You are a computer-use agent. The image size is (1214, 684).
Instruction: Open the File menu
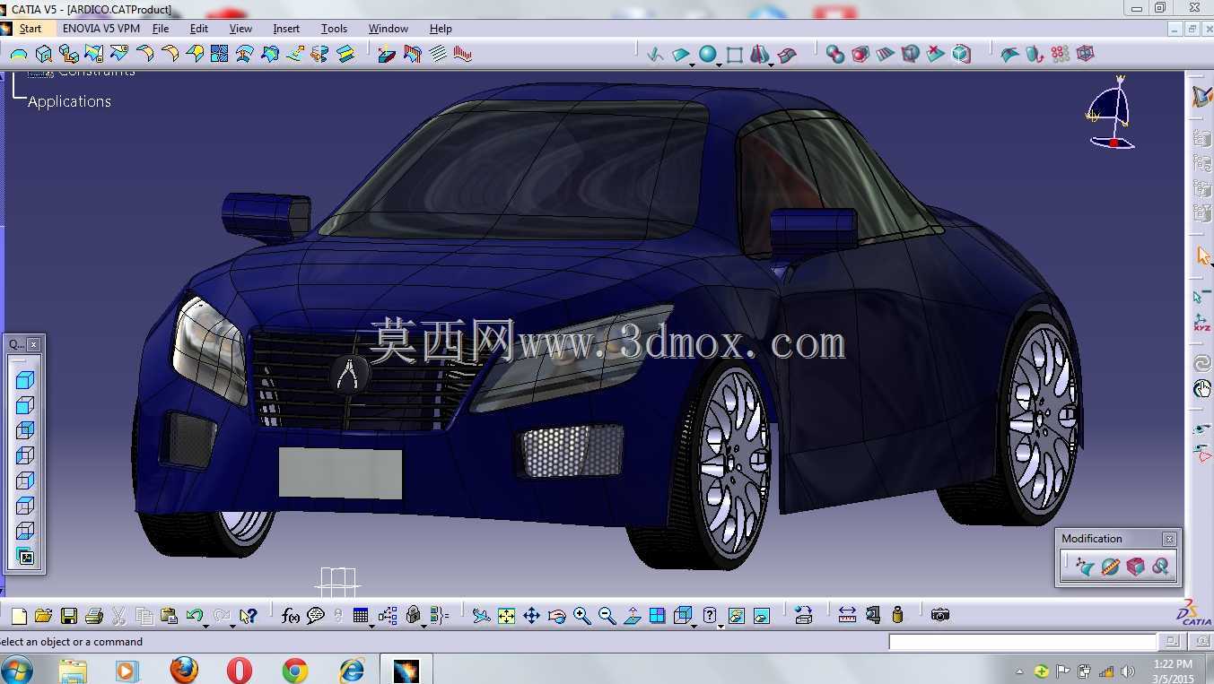(x=161, y=29)
